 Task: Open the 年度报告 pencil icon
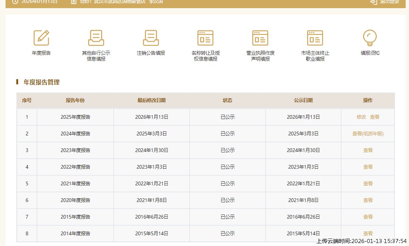coord(41,38)
